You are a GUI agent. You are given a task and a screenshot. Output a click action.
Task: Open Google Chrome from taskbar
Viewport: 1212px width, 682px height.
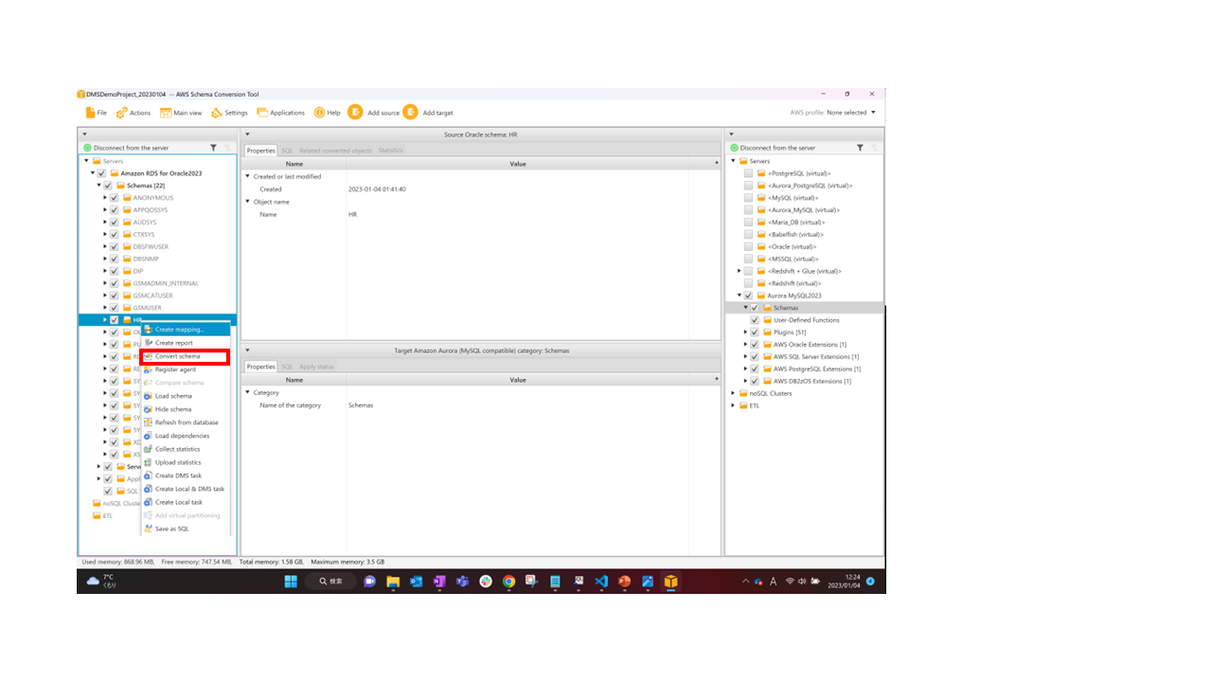coord(508,581)
